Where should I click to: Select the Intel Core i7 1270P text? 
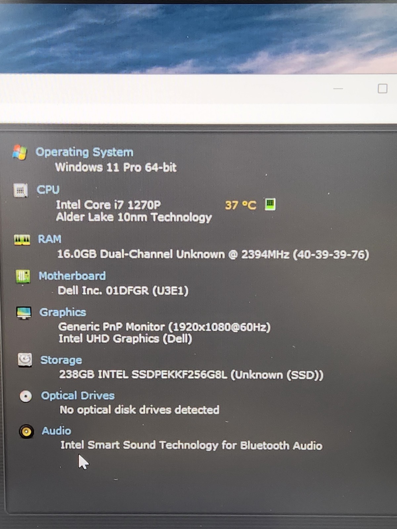point(108,205)
